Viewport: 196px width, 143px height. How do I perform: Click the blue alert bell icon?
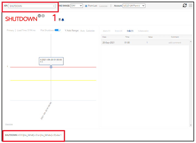(x=63, y=20)
